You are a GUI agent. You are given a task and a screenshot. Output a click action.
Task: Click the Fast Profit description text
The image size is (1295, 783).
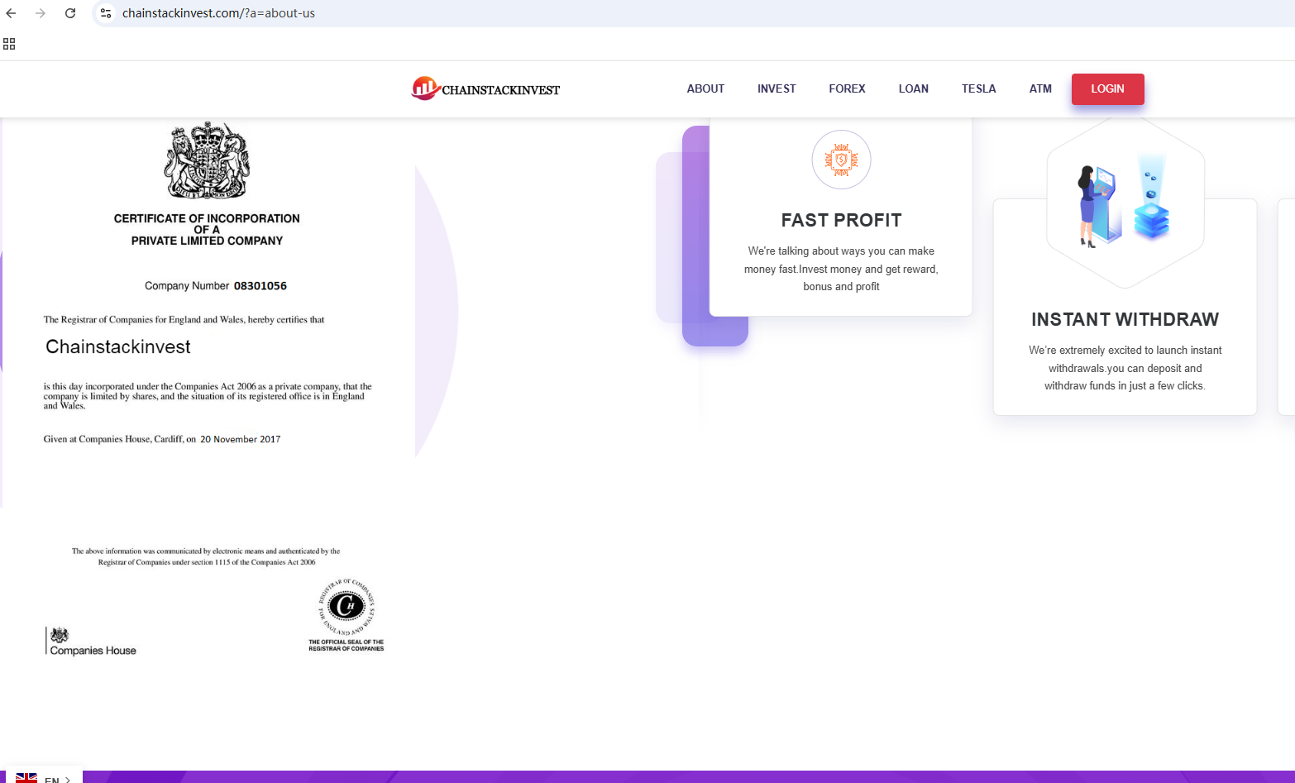click(x=841, y=269)
